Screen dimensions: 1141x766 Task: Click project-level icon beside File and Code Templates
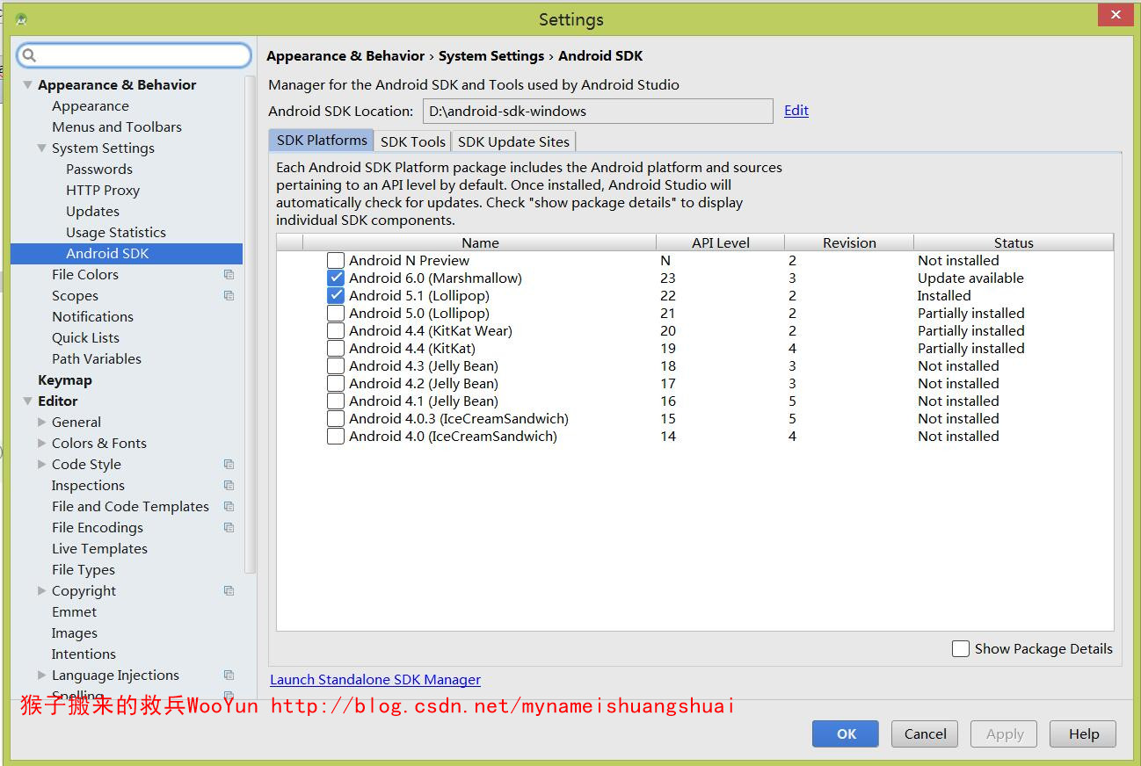click(229, 507)
